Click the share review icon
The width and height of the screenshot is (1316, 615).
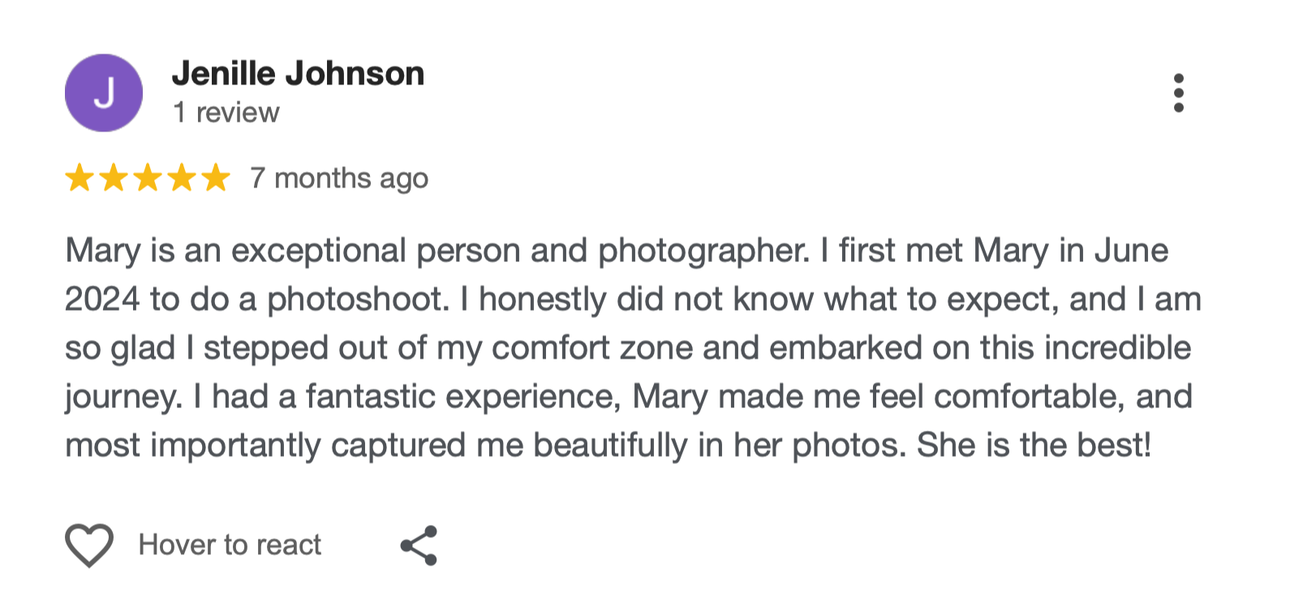(x=419, y=545)
